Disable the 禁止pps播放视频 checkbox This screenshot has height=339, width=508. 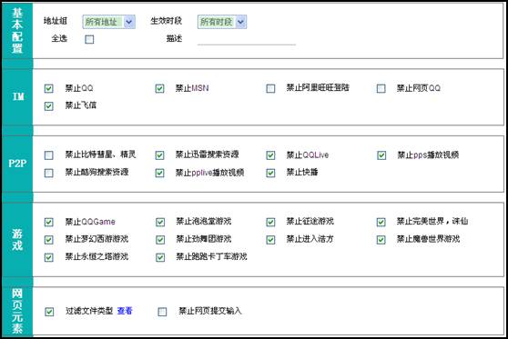click(x=381, y=155)
